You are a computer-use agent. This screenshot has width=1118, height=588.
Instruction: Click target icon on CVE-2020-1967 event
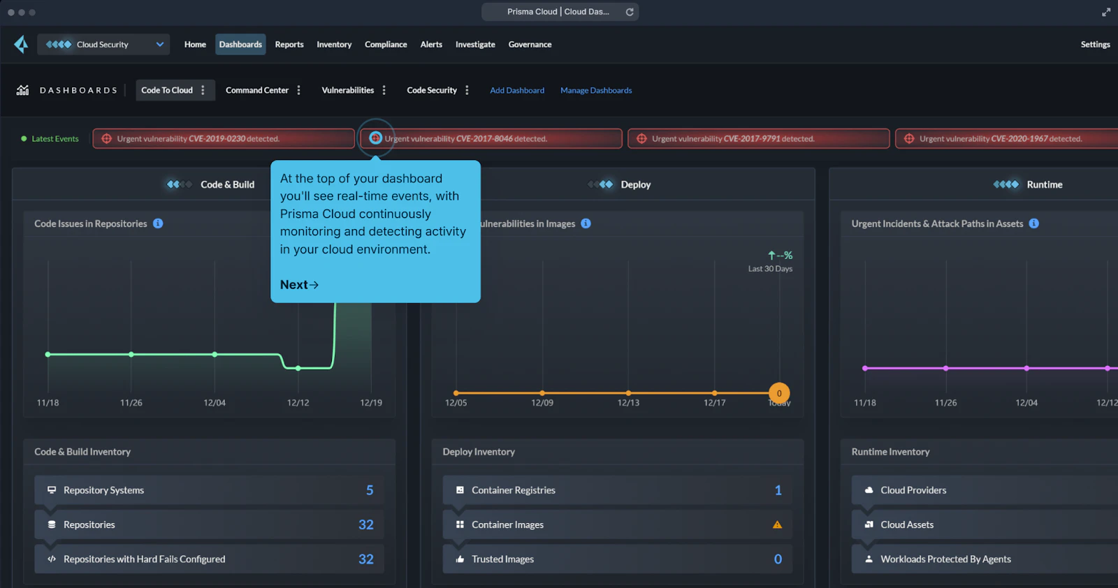909,138
